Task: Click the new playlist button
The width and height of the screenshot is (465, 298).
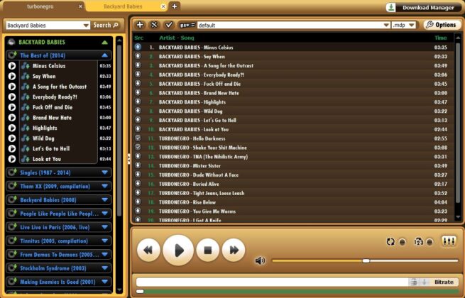Action: point(187,26)
